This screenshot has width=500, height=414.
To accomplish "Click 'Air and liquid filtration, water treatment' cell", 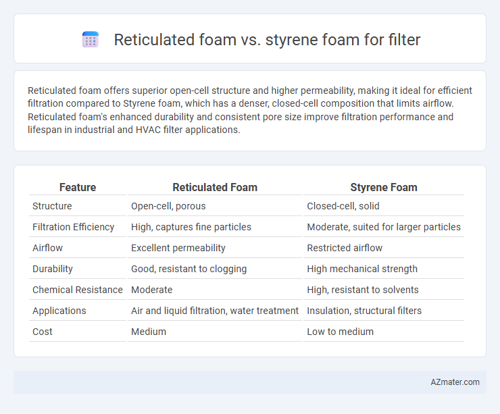I will [215, 311].
